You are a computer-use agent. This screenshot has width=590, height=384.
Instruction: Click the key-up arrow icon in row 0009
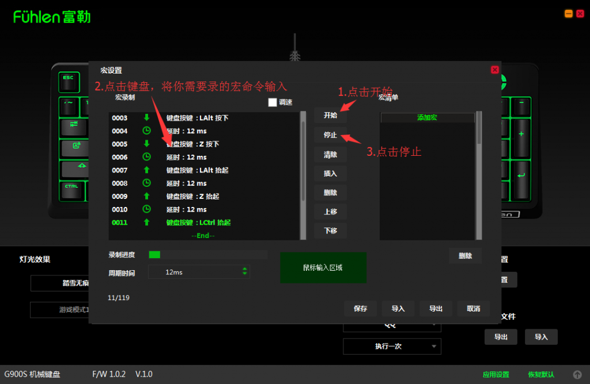tap(147, 196)
